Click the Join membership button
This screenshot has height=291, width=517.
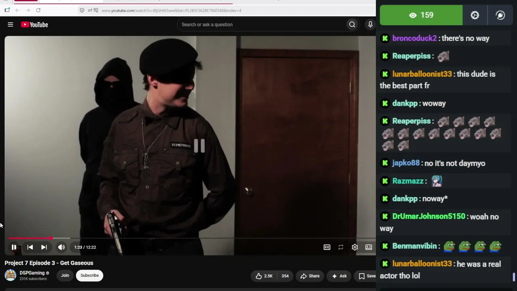(65, 275)
